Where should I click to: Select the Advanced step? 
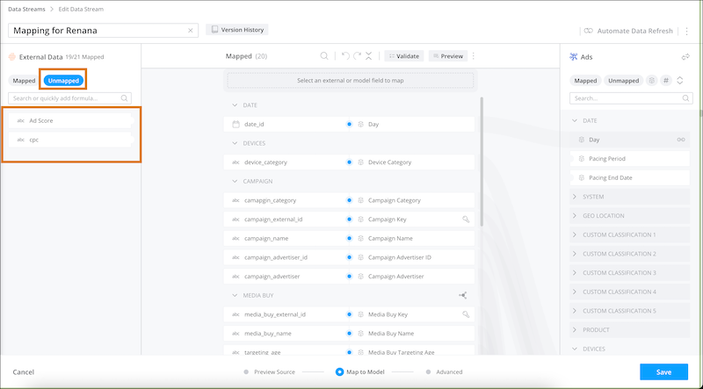pos(444,372)
